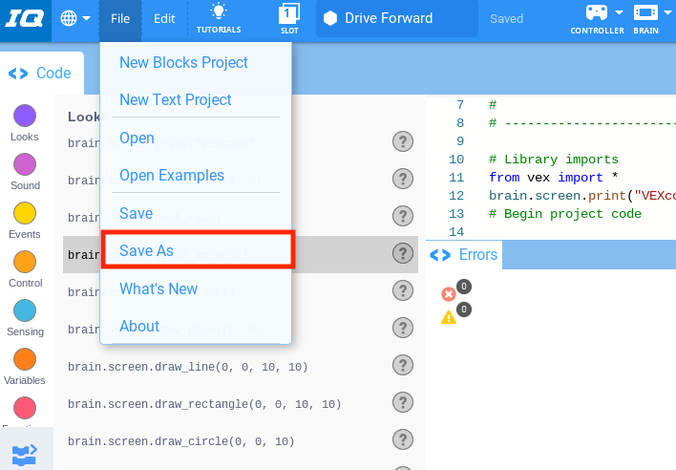The image size is (676, 470).
Task: Open the Edit menu
Action: 164,18
